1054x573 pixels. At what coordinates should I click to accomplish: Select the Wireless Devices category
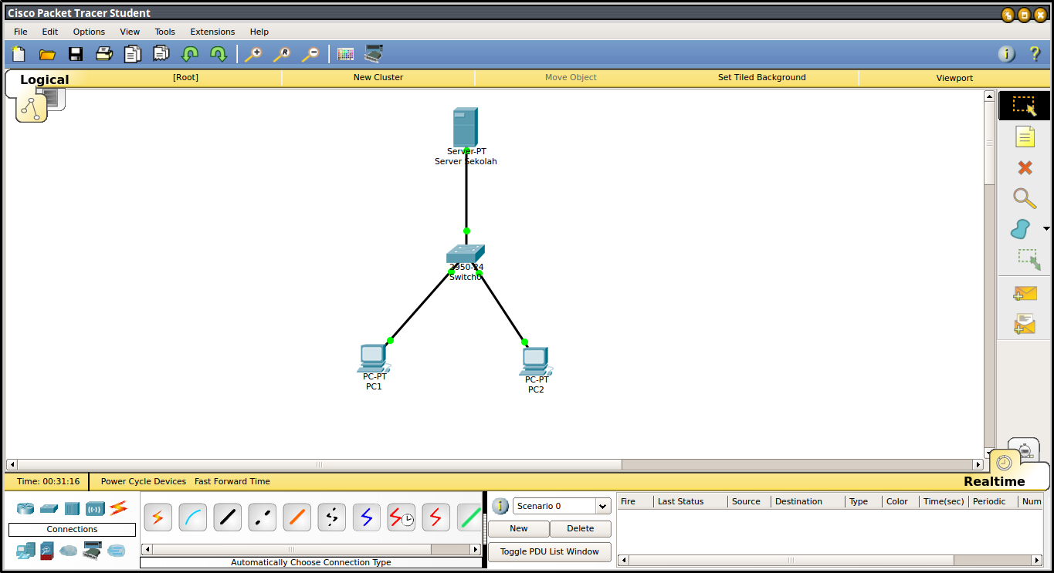pos(95,508)
